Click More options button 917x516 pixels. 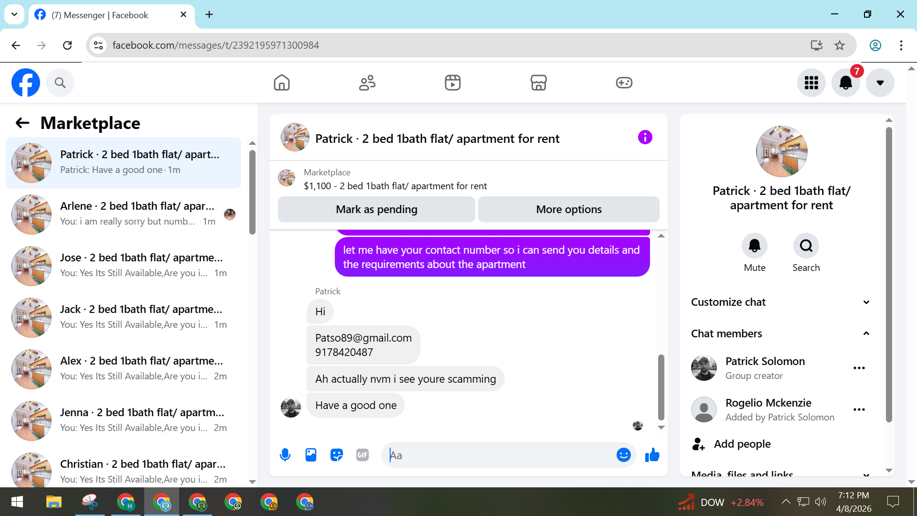click(x=568, y=209)
